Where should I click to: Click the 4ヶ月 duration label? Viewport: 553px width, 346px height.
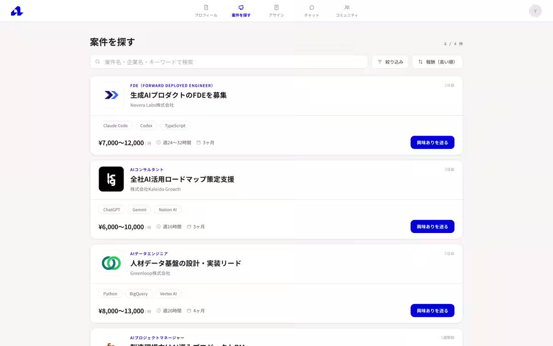point(196,310)
